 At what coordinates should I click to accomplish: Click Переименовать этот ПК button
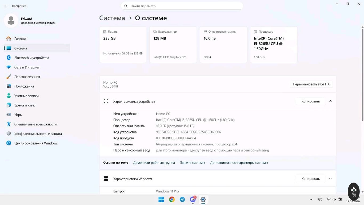[311, 84]
